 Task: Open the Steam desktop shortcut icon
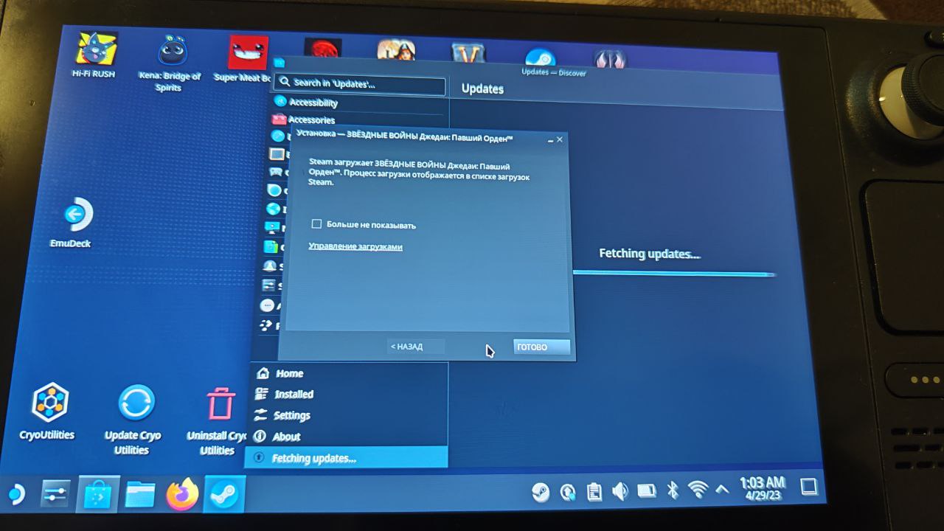(540, 59)
